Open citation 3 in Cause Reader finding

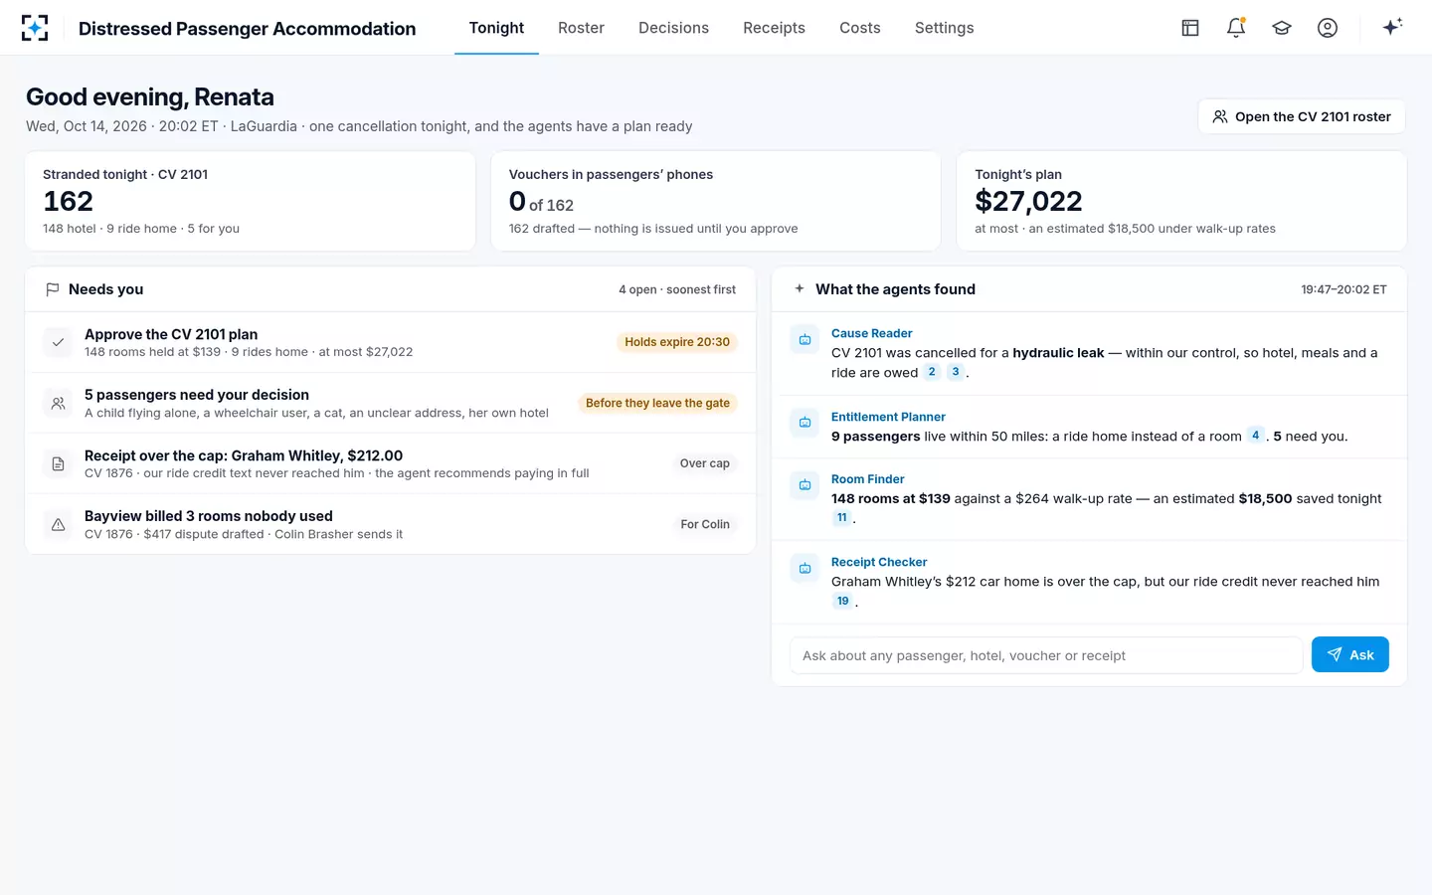pyautogui.click(x=956, y=372)
